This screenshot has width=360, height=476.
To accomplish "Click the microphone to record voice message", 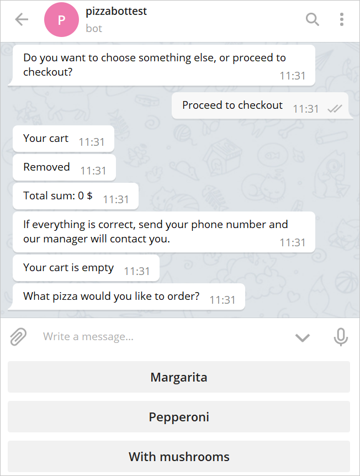I will [341, 337].
